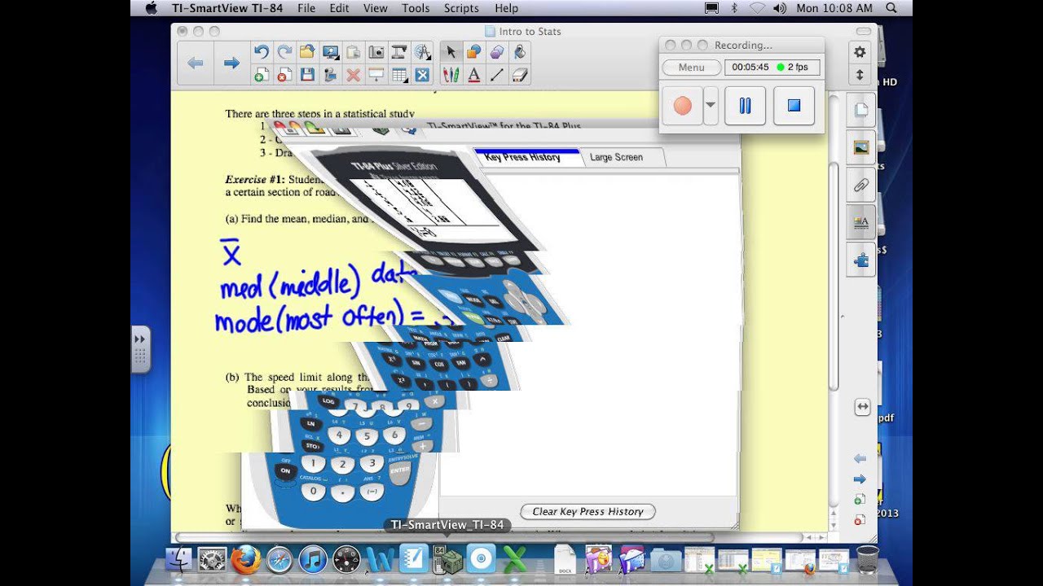The height and width of the screenshot is (586, 1043).
Task: Delete selected object with red X
Action: click(x=353, y=75)
